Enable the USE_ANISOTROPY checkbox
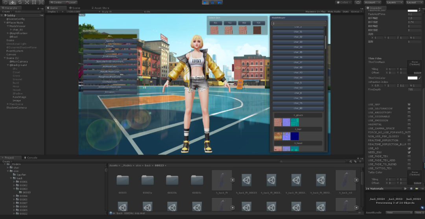Screen dimensions: 425x219 point(409,113)
